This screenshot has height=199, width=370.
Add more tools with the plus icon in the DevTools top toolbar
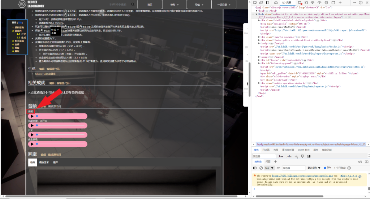coord(340,3)
